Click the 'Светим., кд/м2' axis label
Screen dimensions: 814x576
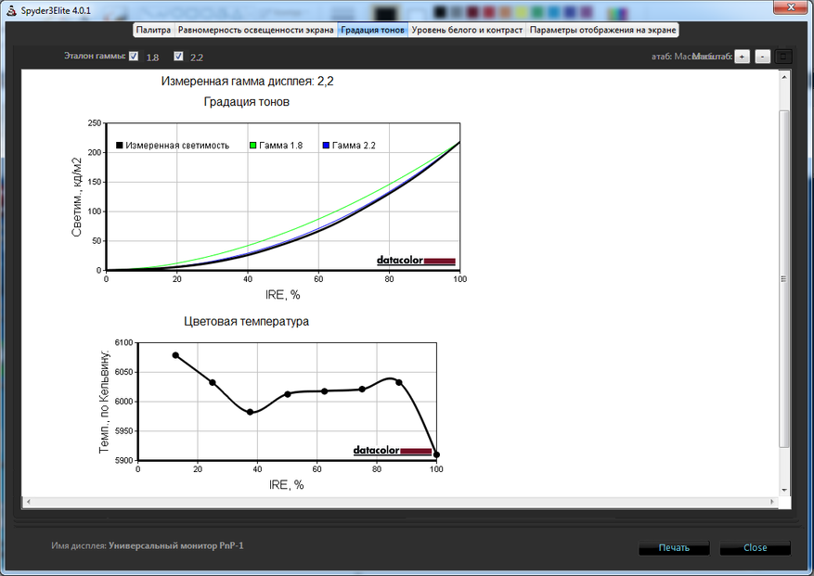pyautogui.click(x=76, y=198)
